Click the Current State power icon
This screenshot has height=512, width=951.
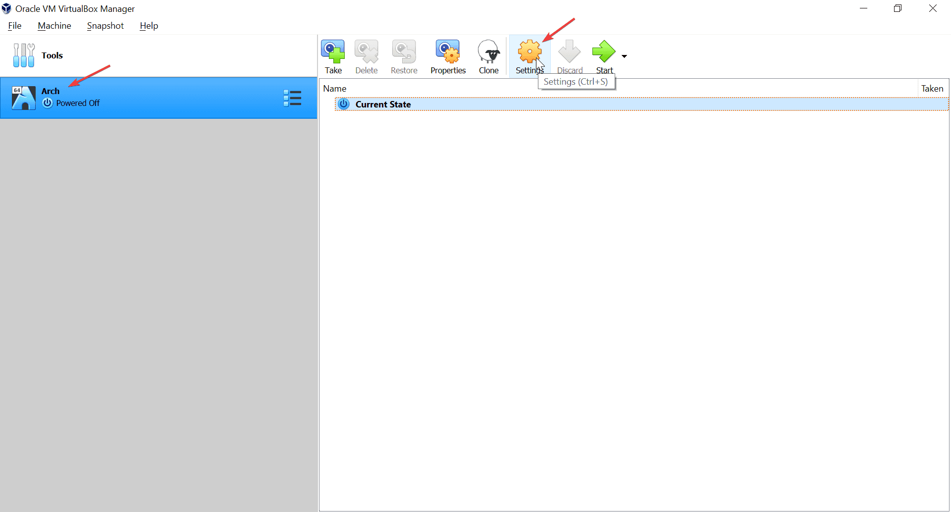(x=344, y=104)
